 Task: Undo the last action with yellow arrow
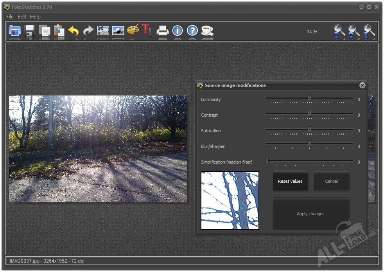[x=74, y=31]
